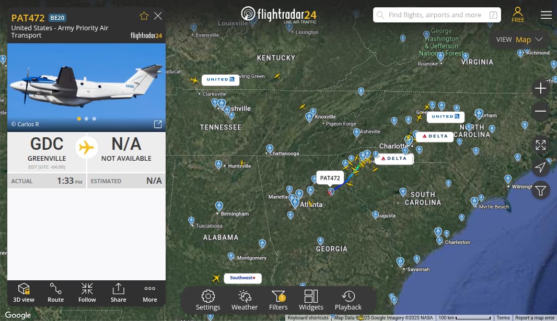Open the More options menu
This screenshot has height=321, width=557.
[150, 293]
